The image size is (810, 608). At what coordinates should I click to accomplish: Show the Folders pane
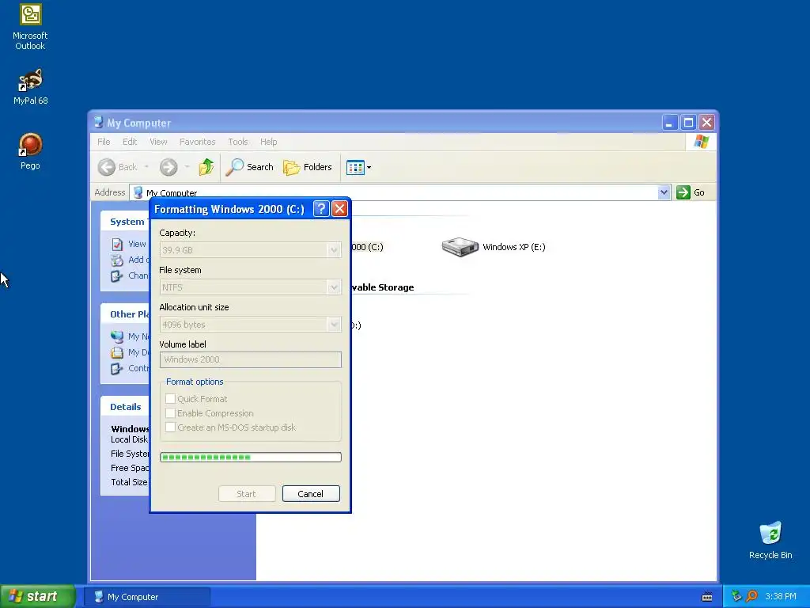point(308,167)
